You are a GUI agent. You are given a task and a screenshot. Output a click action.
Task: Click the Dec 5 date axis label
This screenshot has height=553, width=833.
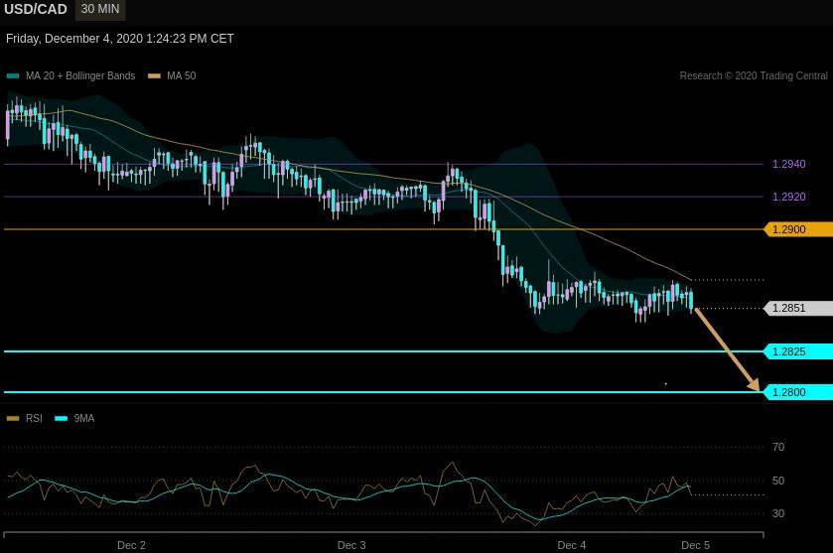pyautogui.click(x=695, y=546)
